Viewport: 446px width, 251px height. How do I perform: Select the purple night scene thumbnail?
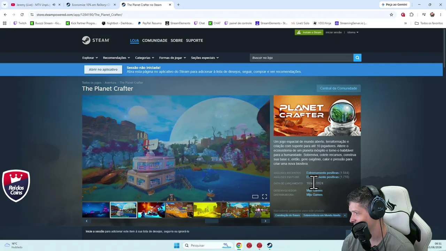[x=96, y=210]
